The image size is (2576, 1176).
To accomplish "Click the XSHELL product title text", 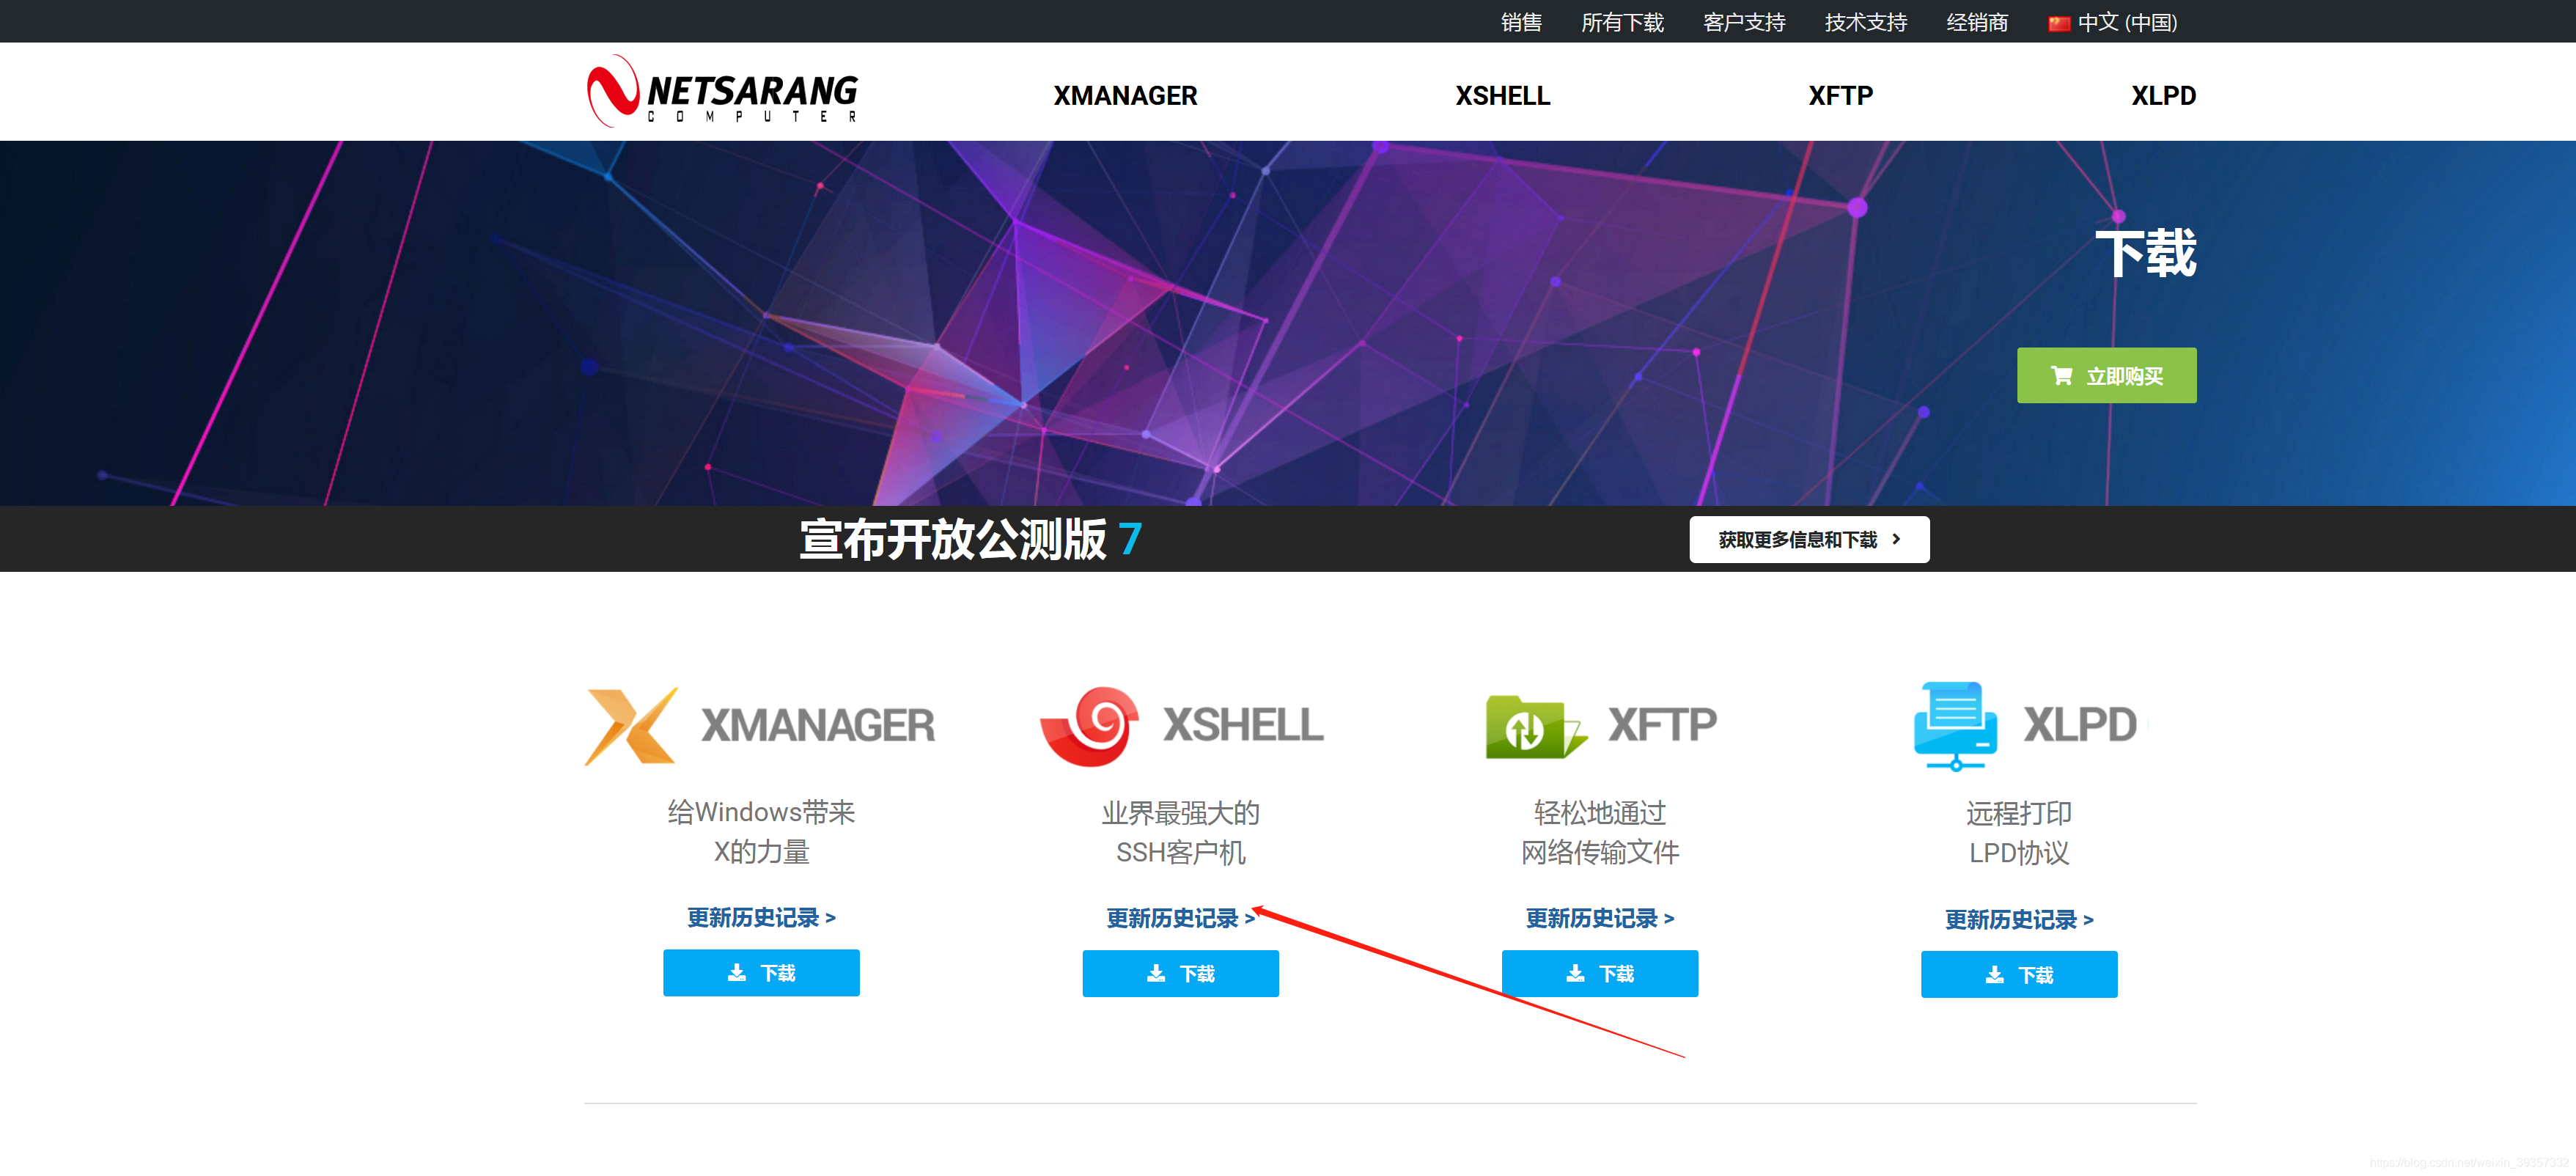I will 1243,725.
